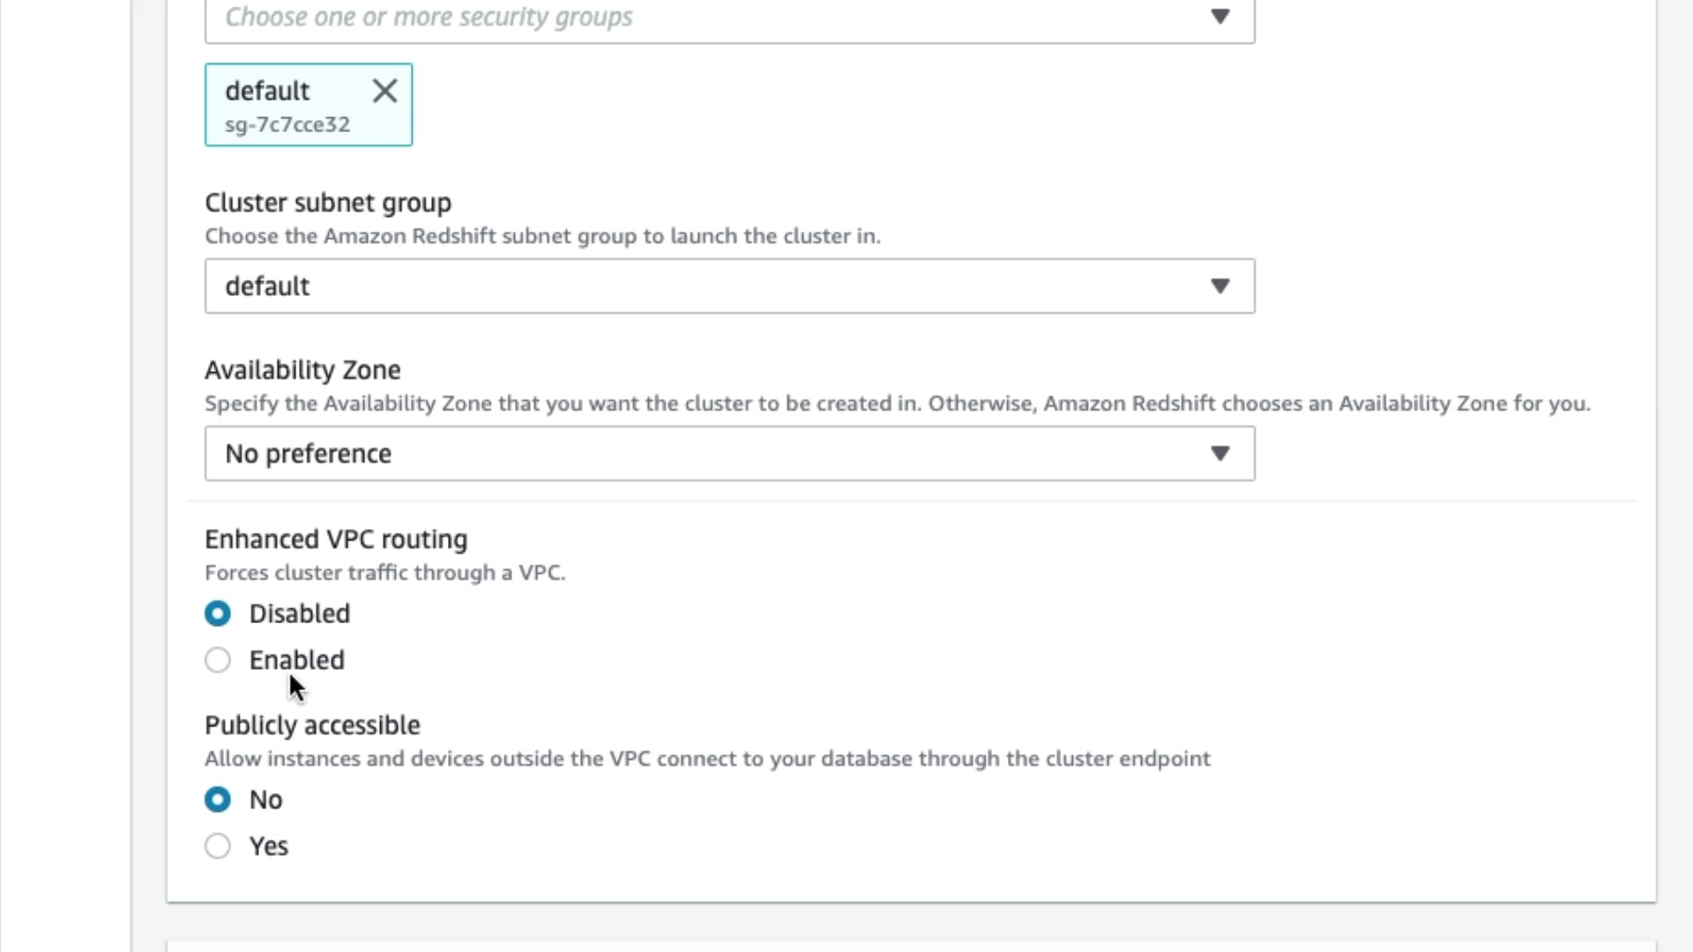This screenshot has width=1693, height=952.
Task: Click the security groups dropdown arrow
Action: tap(1219, 17)
